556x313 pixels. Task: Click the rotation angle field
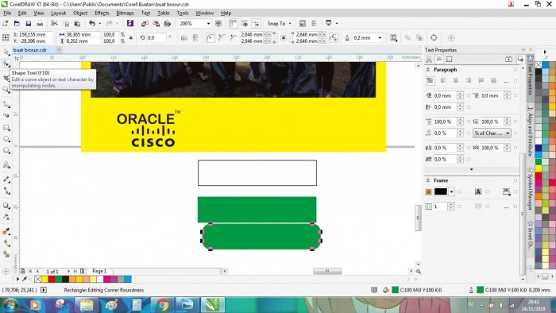tap(156, 37)
